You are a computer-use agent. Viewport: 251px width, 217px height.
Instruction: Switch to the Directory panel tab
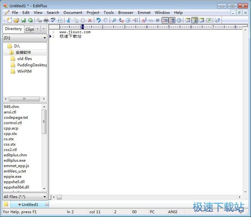[x=13, y=29]
